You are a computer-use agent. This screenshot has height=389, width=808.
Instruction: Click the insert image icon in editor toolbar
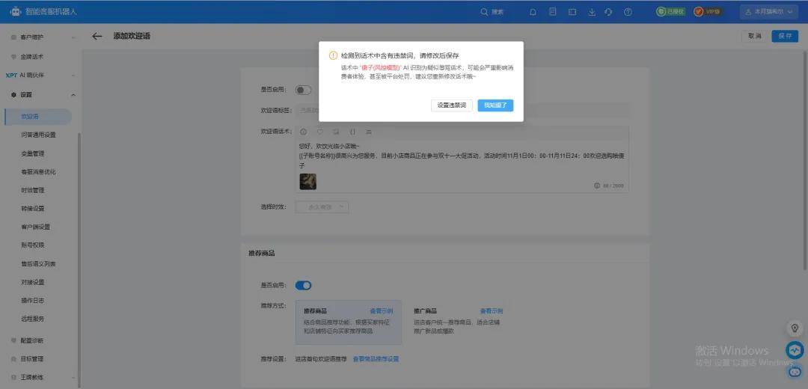[336, 132]
